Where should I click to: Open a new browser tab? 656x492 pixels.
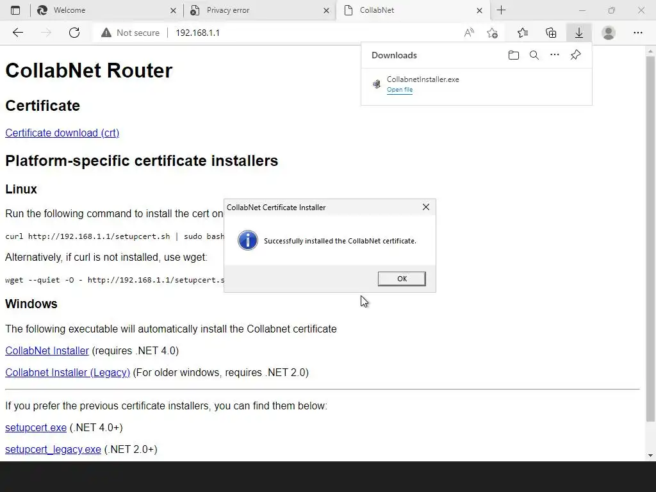501,10
